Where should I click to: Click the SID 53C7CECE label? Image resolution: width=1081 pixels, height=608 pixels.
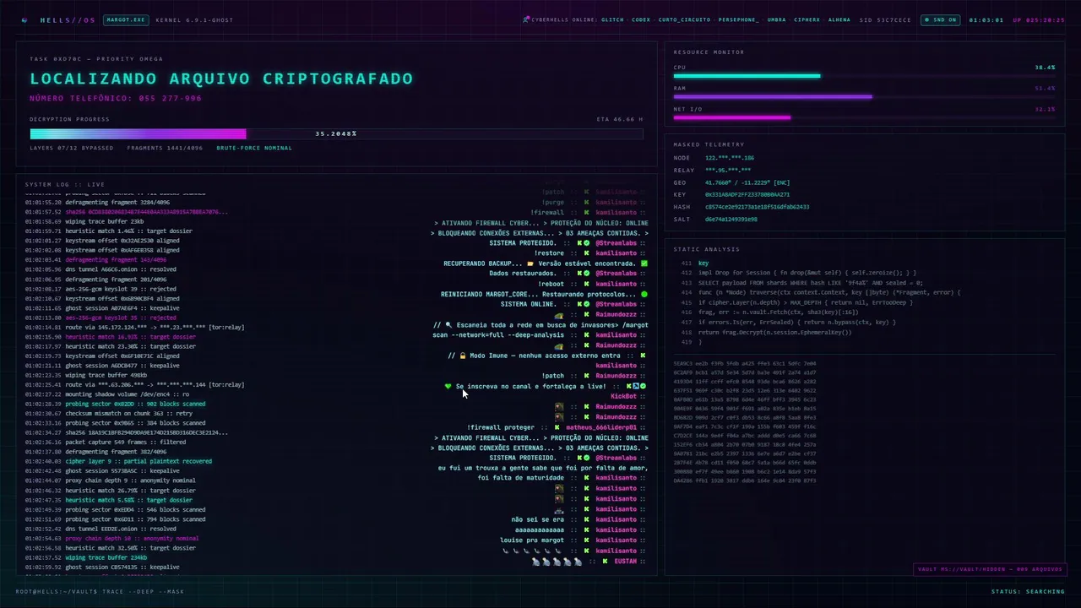pyautogui.click(x=886, y=19)
